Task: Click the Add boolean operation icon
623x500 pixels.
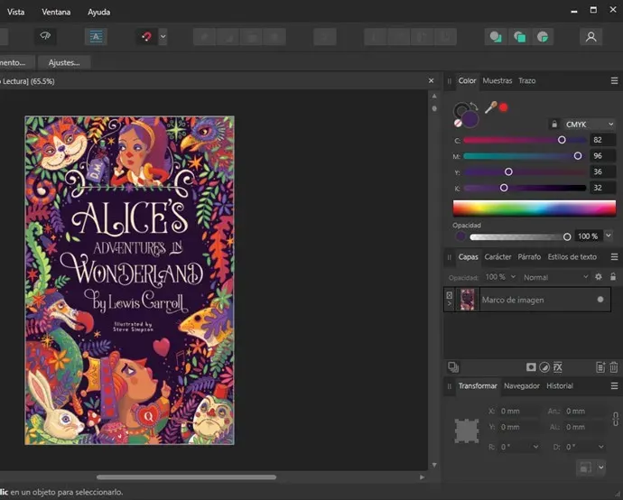Action: point(496,37)
